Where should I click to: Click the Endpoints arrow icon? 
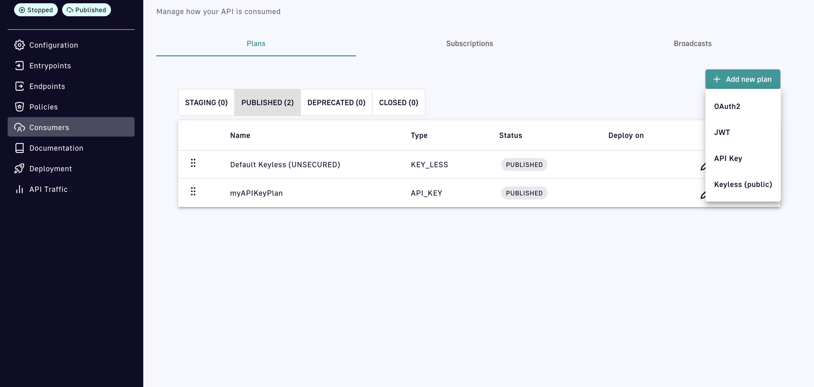pyautogui.click(x=19, y=86)
